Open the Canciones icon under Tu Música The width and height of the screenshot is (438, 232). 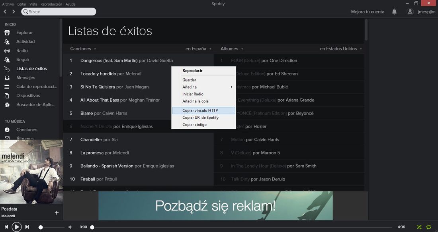[x=7, y=130]
